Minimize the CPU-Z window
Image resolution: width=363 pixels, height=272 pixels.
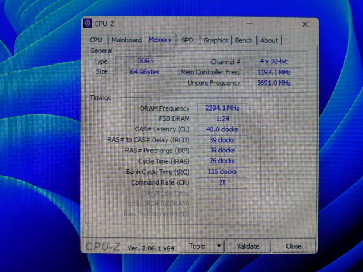pyautogui.click(x=250, y=24)
